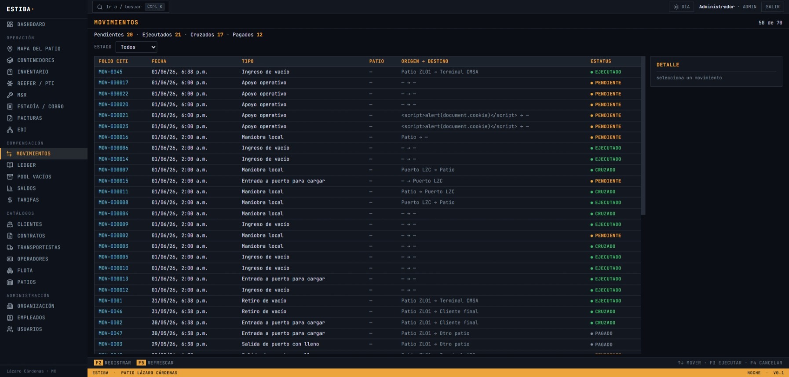Open Saldos from the sidebar

click(x=44, y=188)
